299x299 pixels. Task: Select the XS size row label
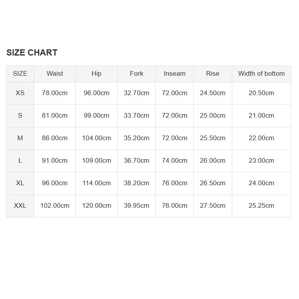(x=20, y=93)
